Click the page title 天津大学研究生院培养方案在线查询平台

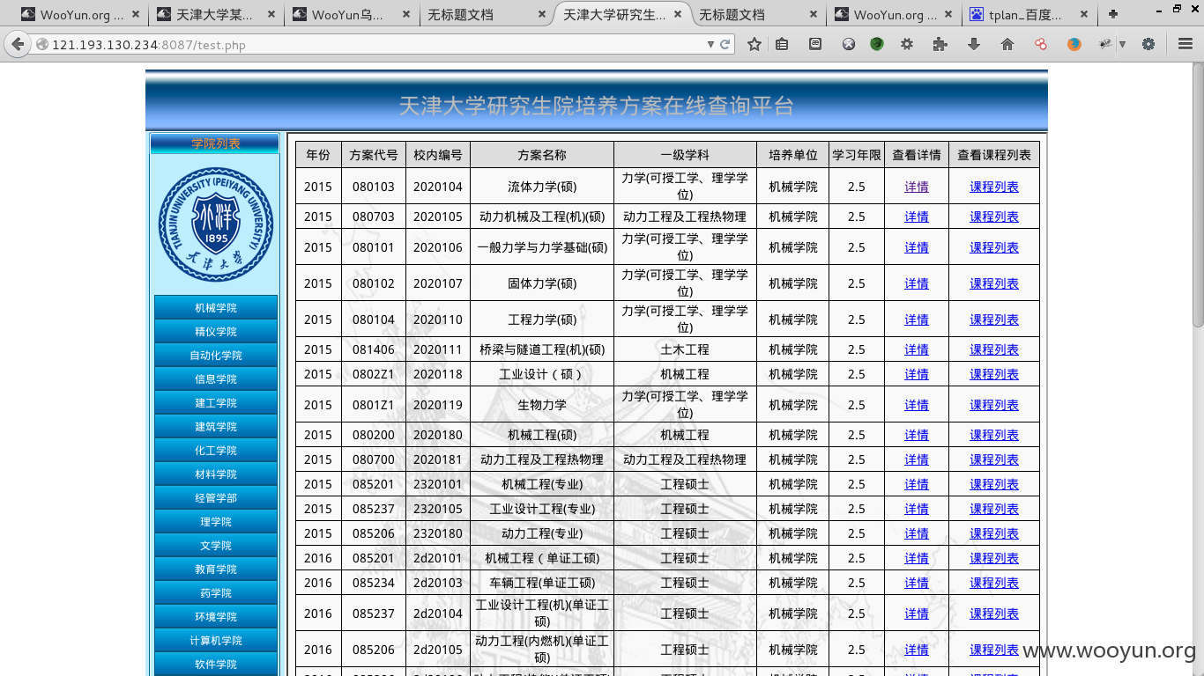pos(597,106)
